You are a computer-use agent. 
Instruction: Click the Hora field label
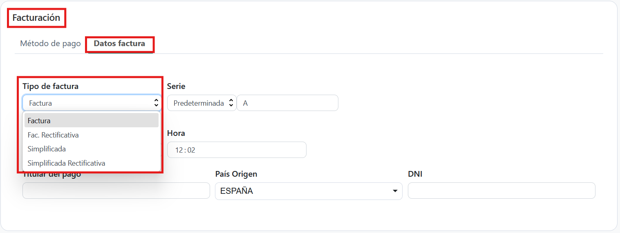(176, 133)
